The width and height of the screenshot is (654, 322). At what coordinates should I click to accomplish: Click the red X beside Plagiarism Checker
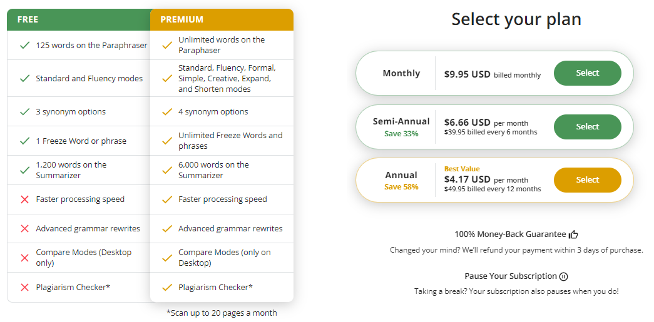pyautogui.click(x=25, y=288)
